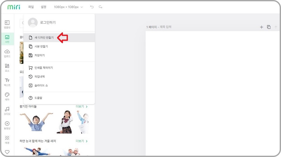281x157 pixels.
Task: Open the 템플릿 sidebar panel
Action: pos(7,24)
